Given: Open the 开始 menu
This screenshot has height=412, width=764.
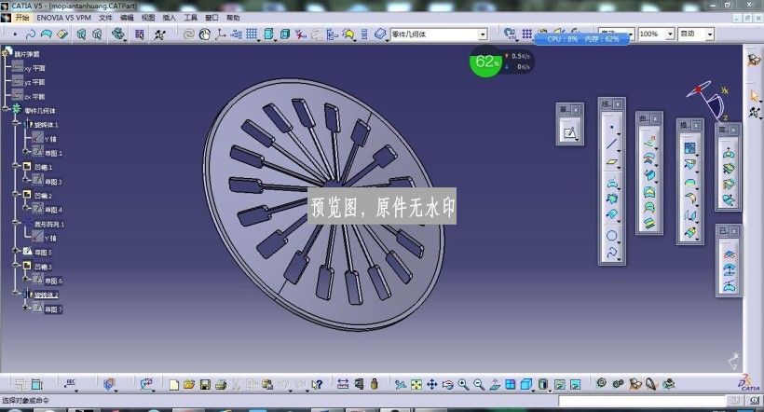Looking at the screenshot, I should 22,18.
